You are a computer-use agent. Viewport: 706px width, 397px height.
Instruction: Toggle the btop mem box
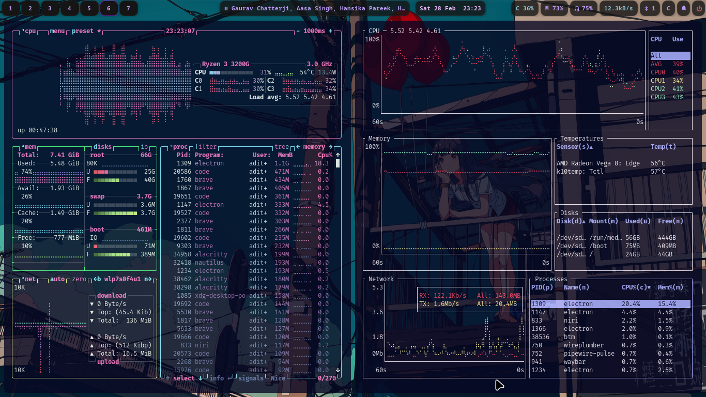pyautogui.click(x=29, y=147)
